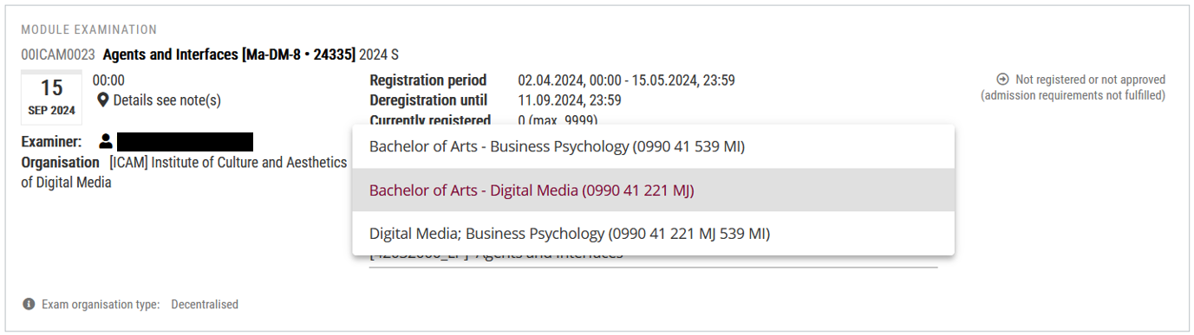This screenshot has height=335, width=1194.
Task: Open the ICAM Institute organisation link
Action: click(184, 172)
